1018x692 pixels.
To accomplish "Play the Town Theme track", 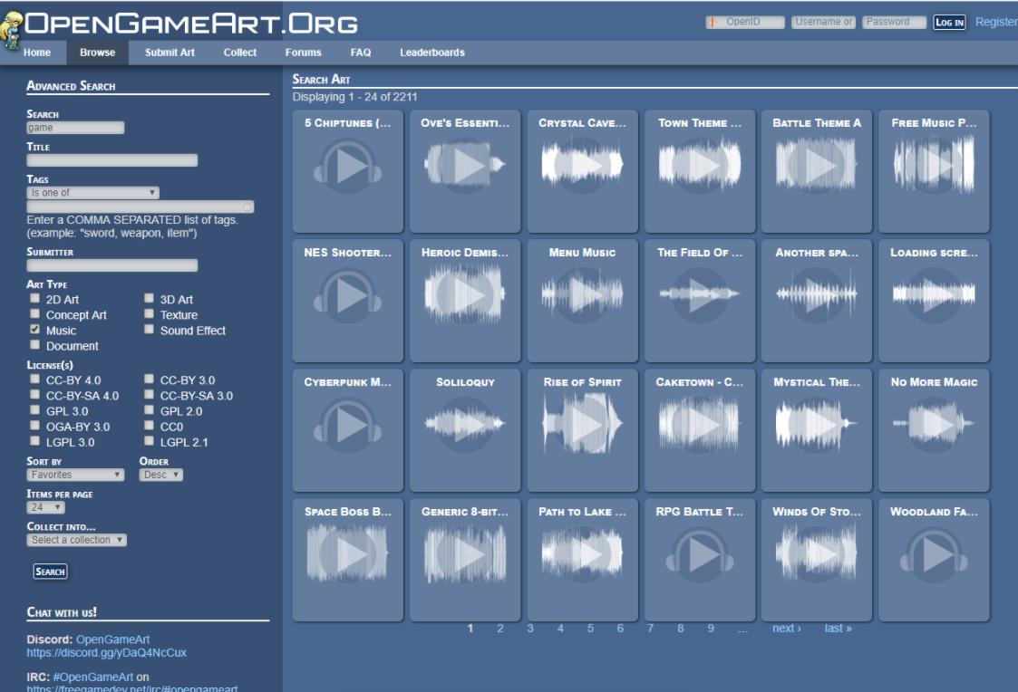I will (x=700, y=166).
